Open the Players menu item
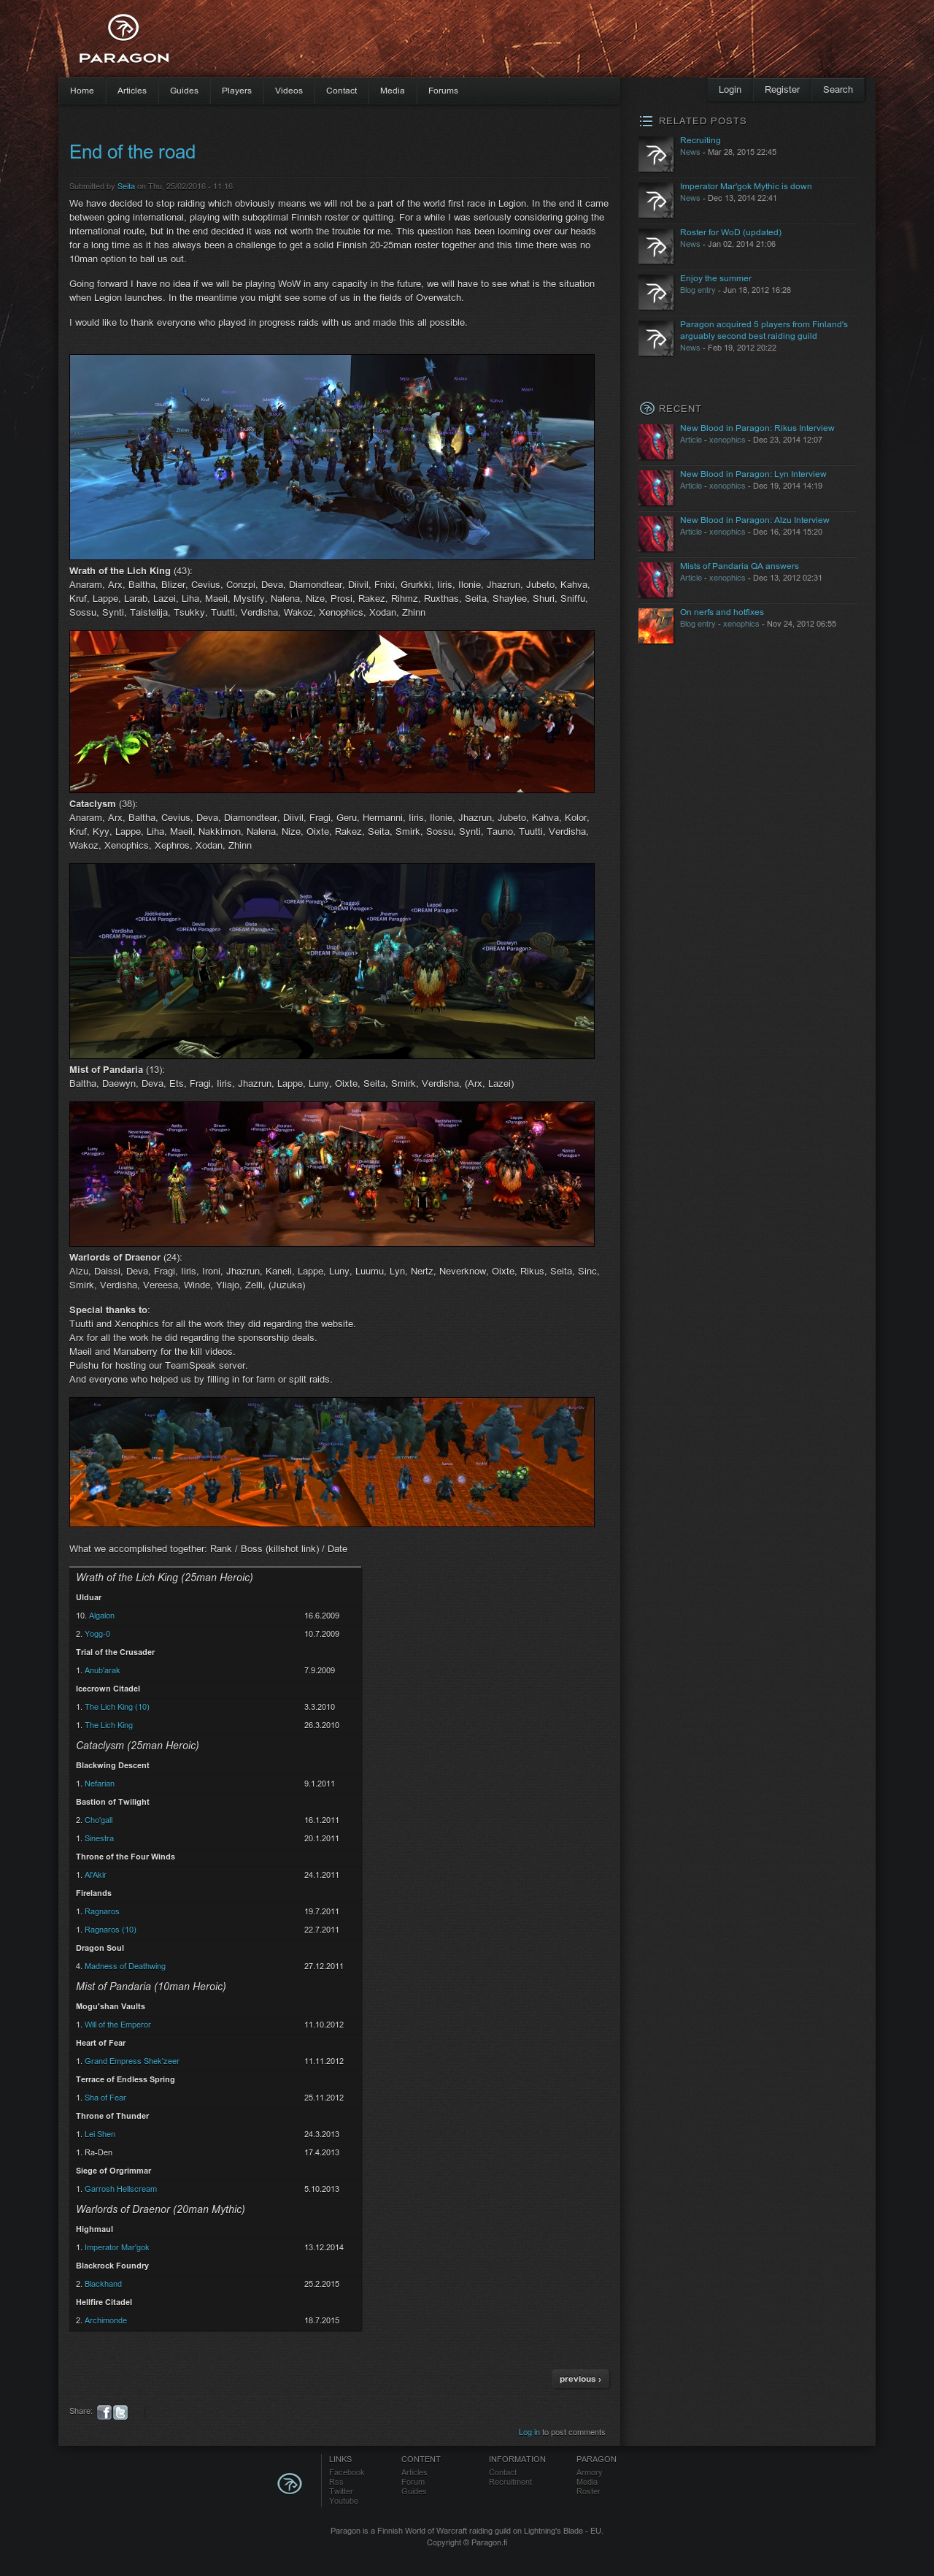934x2576 pixels. coord(236,91)
